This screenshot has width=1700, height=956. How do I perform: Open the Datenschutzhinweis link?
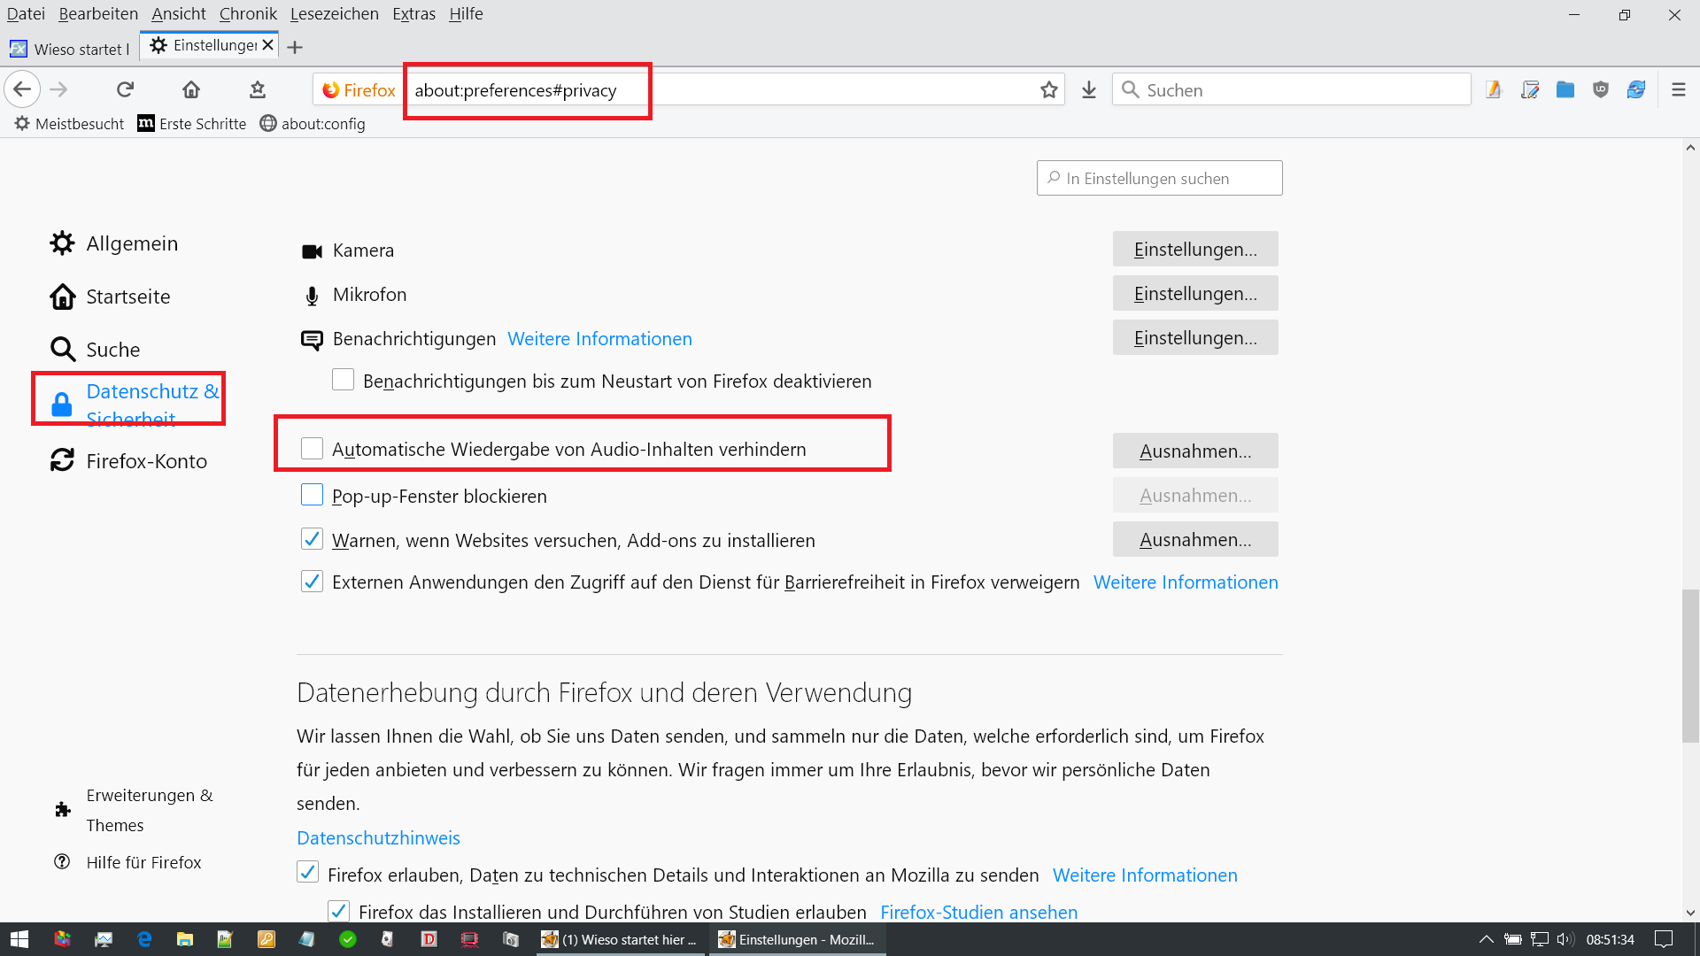tap(378, 837)
